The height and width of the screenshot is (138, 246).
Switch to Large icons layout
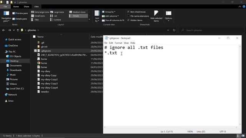point(57,12)
